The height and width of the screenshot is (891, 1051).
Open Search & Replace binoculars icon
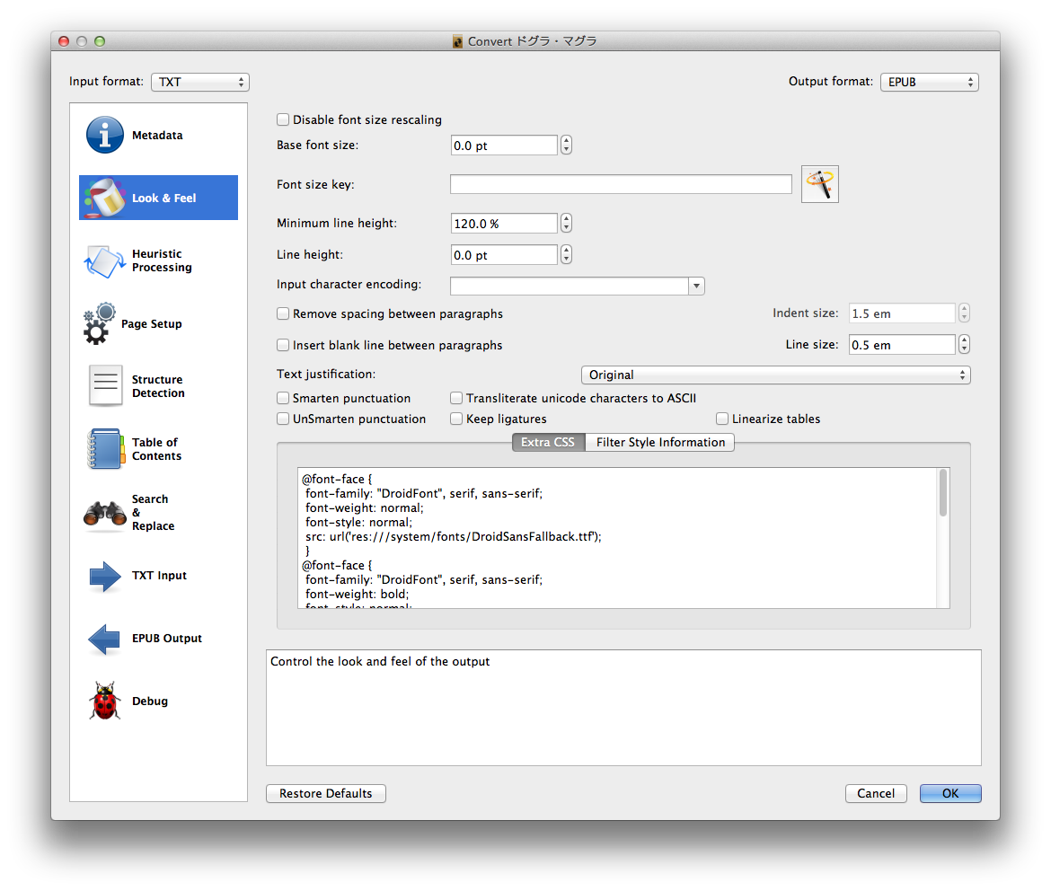tap(104, 514)
